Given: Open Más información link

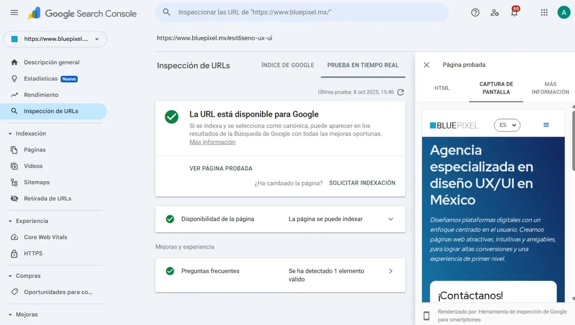Looking at the screenshot, I should pyautogui.click(x=212, y=142).
